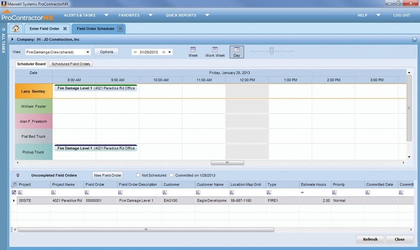
Task: Click the timeline zoom slider handle
Action: point(272,51)
